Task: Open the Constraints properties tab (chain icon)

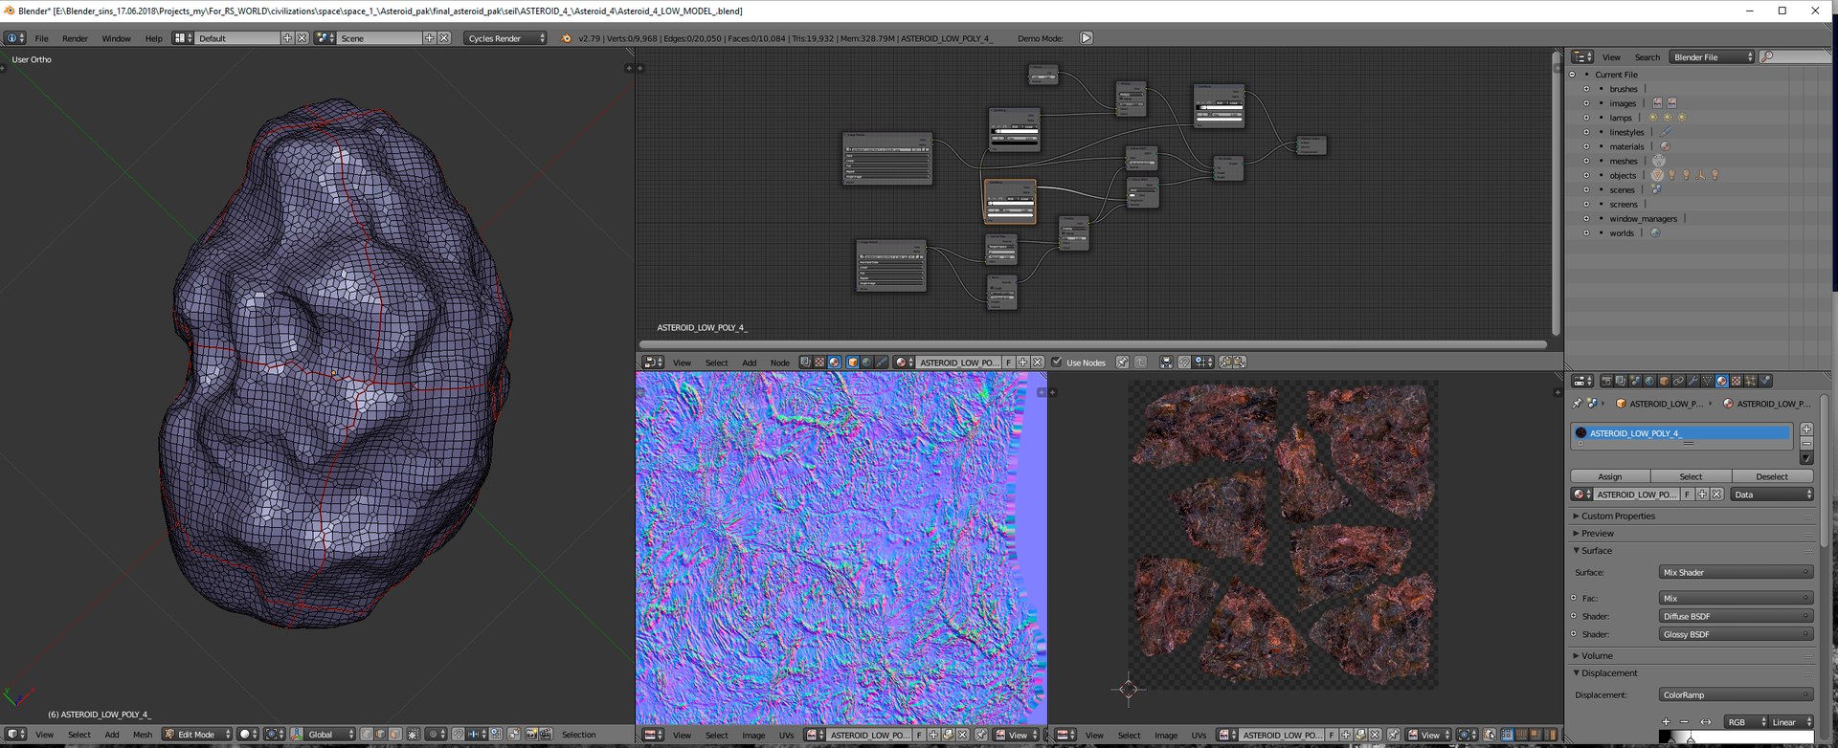Action: pyautogui.click(x=1678, y=381)
